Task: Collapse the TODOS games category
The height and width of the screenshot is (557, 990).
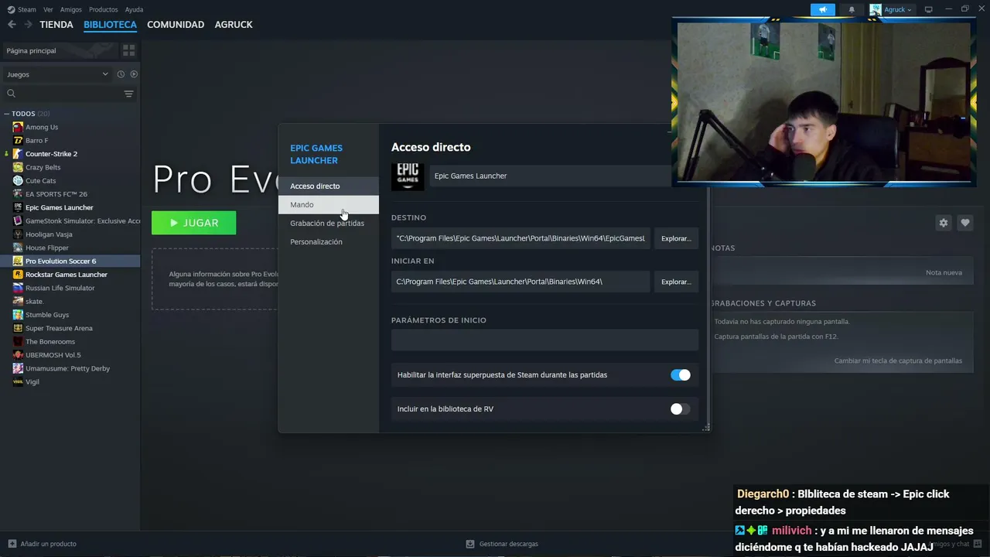Action: click(7, 114)
